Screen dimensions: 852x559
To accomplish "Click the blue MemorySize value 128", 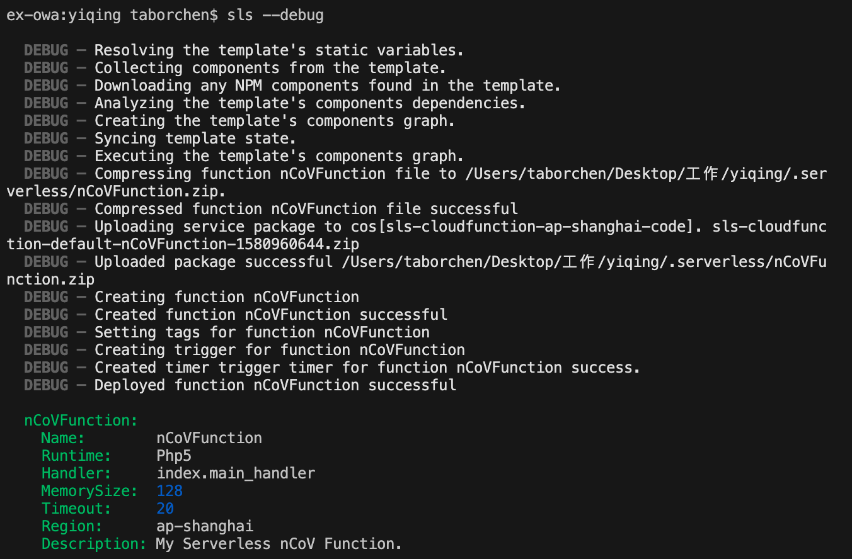I will 170,491.
